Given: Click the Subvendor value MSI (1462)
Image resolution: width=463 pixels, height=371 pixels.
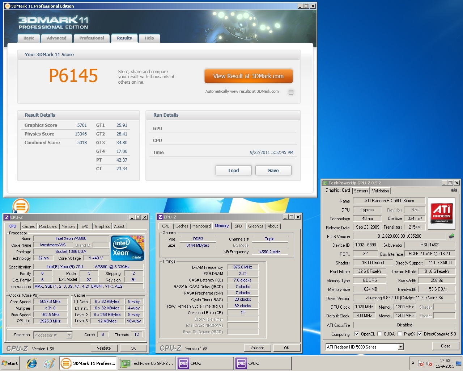Looking at the screenshot, I should coord(430,245).
